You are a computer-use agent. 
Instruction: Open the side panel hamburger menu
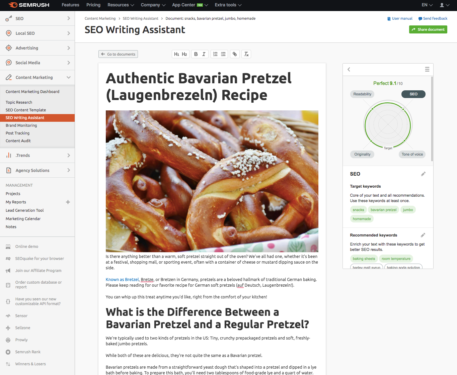427,69
